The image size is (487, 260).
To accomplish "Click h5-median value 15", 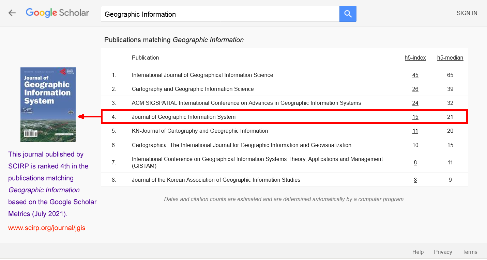I will pyautogui.click(x=450, y=145).
